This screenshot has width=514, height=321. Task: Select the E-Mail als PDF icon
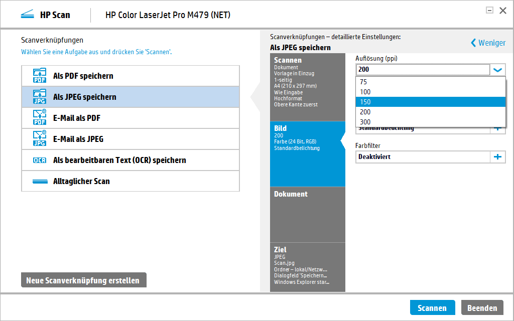[40, 118]
